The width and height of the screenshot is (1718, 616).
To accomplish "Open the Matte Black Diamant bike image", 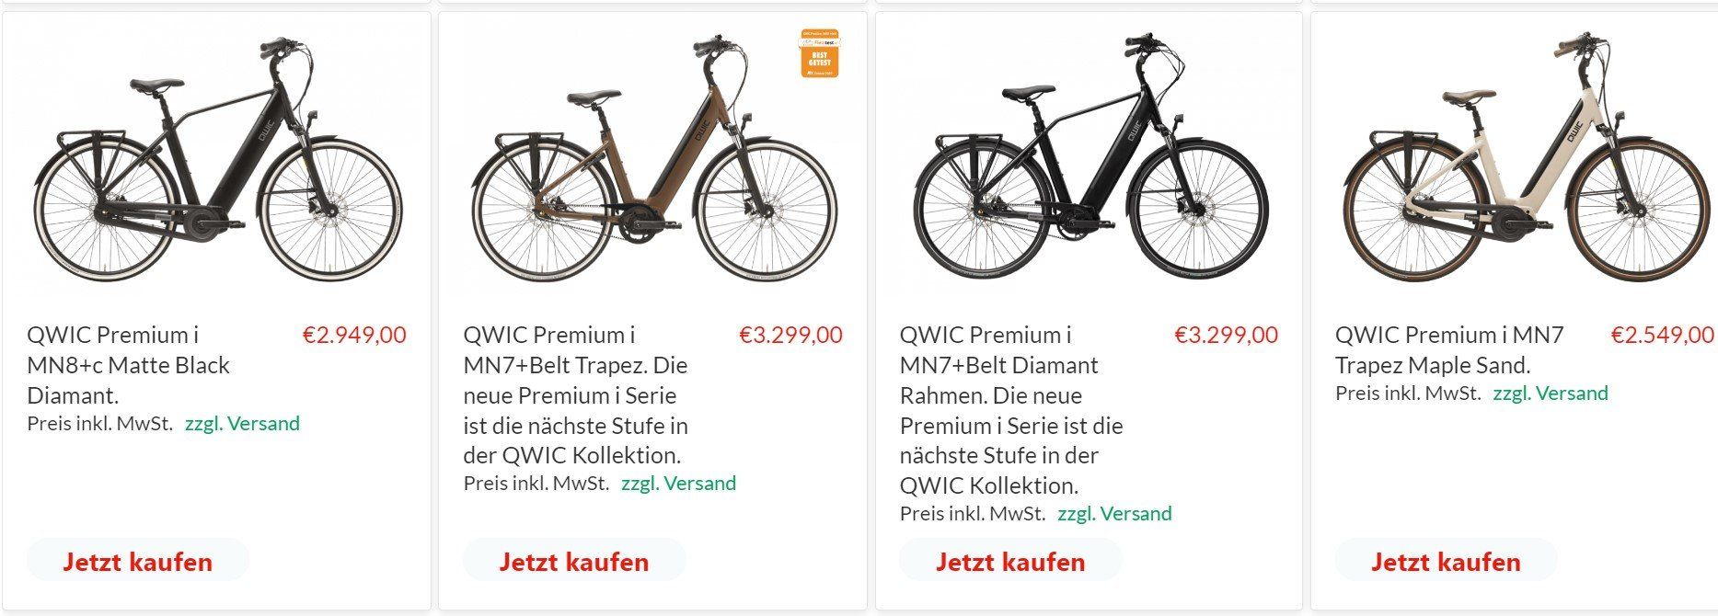I will [x=217, y=161].
